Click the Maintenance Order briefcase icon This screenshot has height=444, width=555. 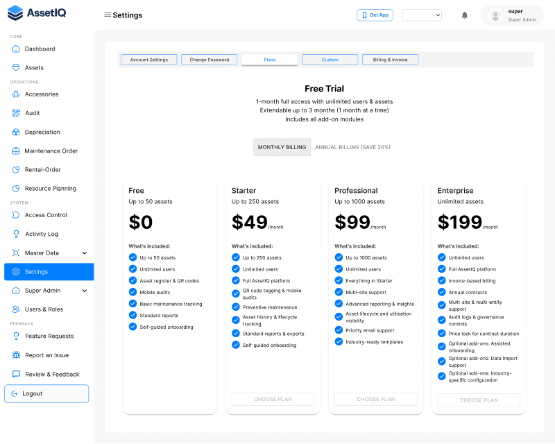tap(16, 151)
